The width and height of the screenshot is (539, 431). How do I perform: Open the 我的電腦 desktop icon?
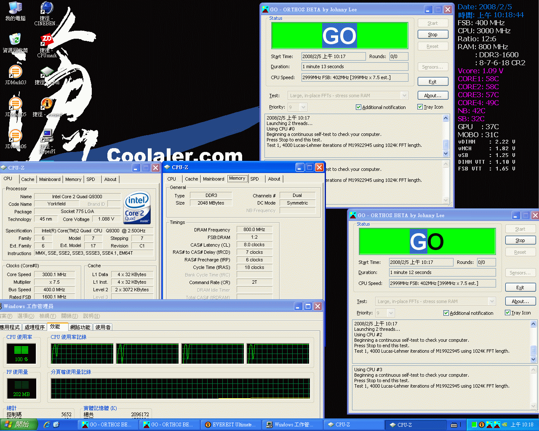click(x=16, y=11)
